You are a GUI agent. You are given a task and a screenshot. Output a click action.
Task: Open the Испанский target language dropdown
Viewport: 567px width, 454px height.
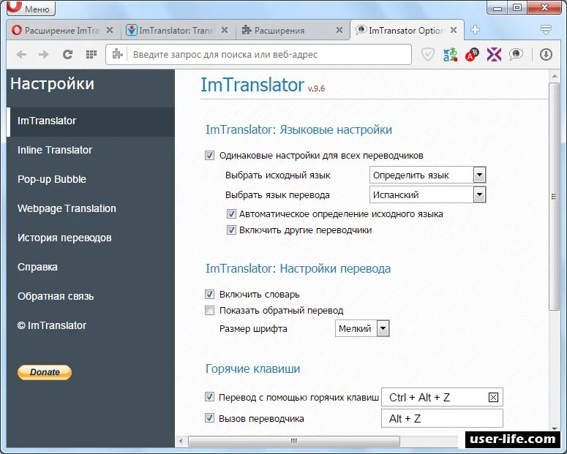pyautogui.click(x=427, y=194)
